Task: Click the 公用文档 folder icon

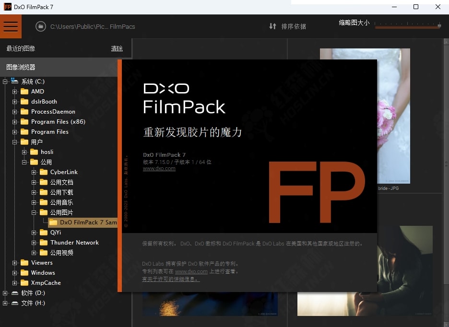Action: point(44,182)
